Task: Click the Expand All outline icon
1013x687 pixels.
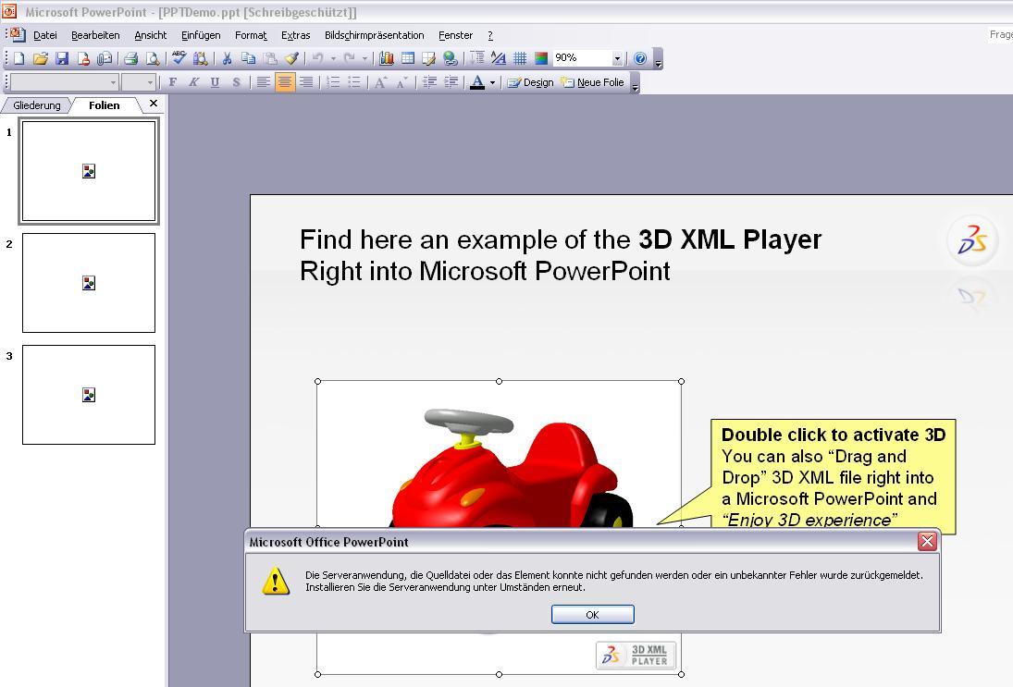Action: [476, 59]
